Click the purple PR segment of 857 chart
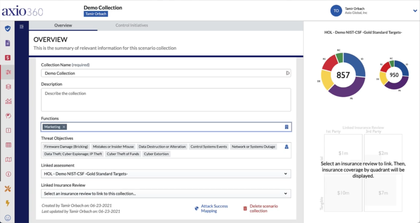The image size is (420, 223). (349, 89)
